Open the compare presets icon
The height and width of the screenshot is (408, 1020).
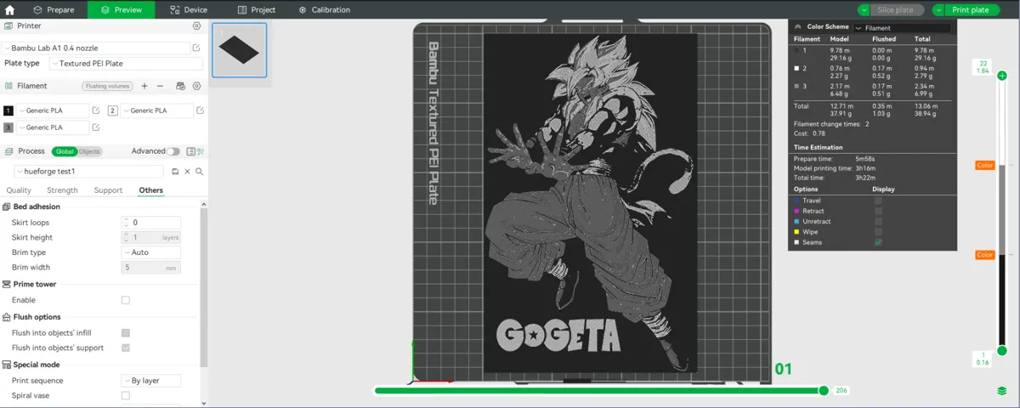pos(201,151)
